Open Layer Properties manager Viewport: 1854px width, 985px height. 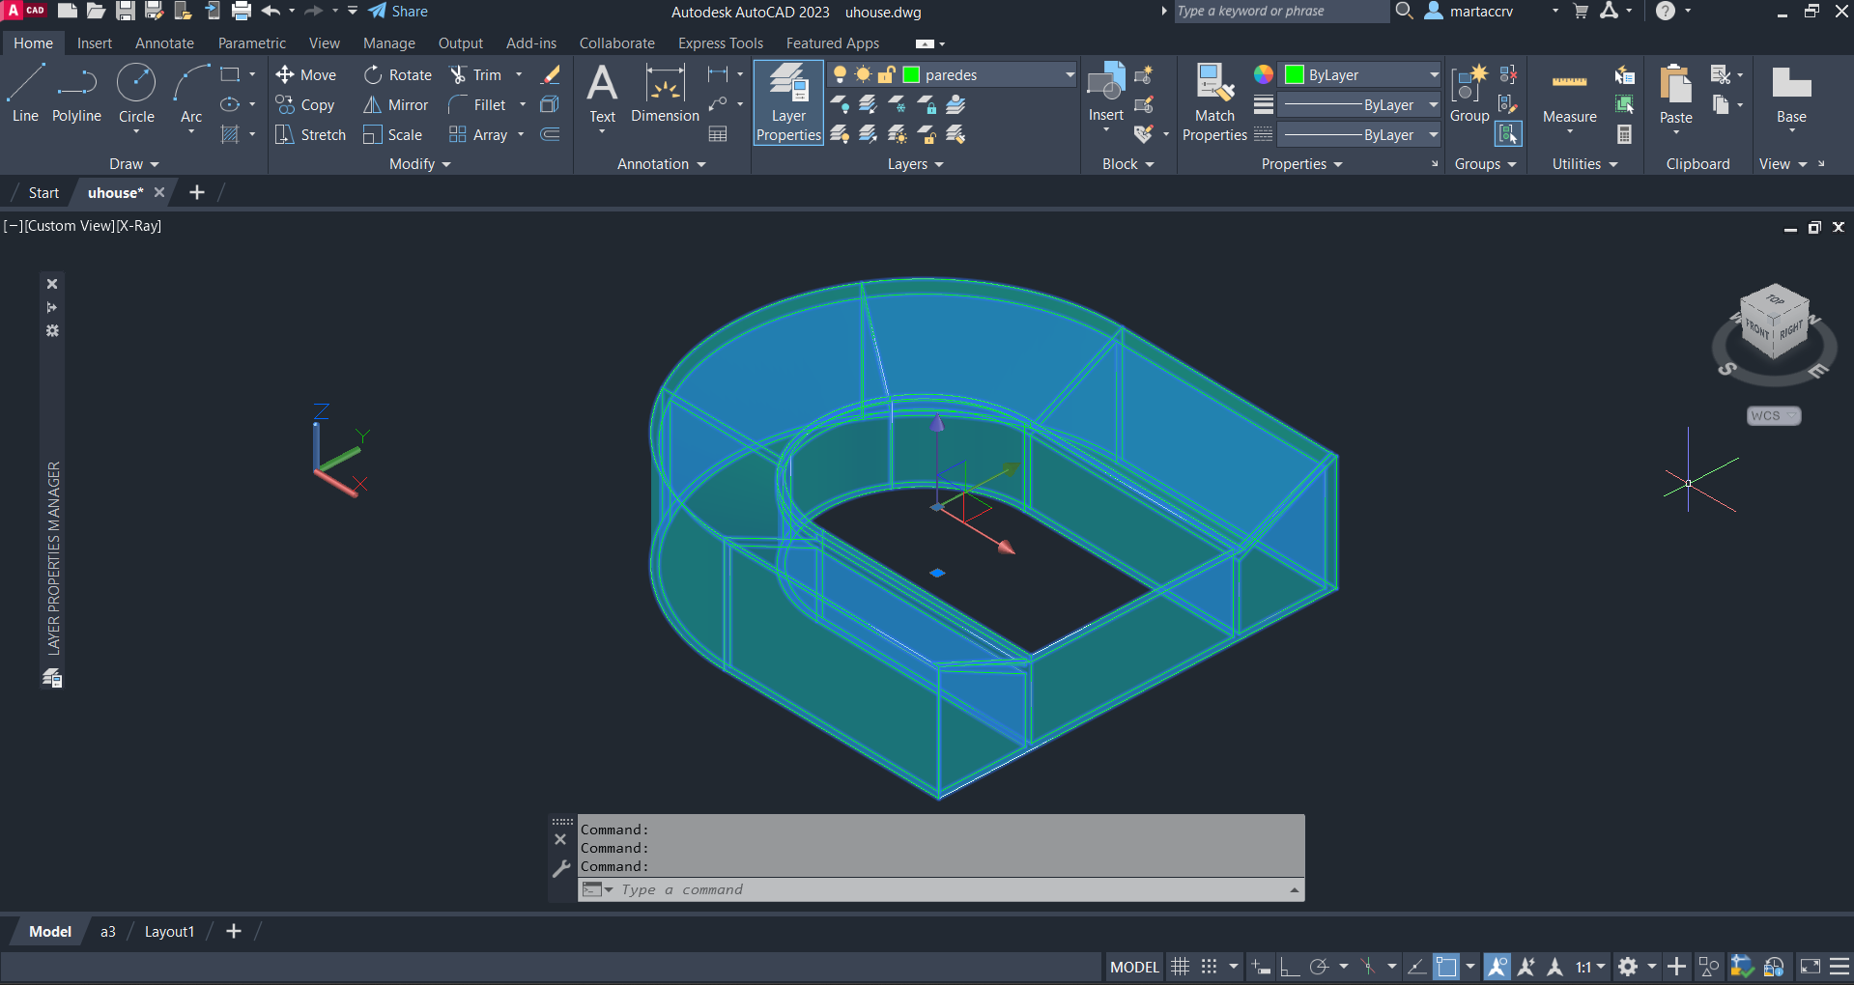pos(788,102)
